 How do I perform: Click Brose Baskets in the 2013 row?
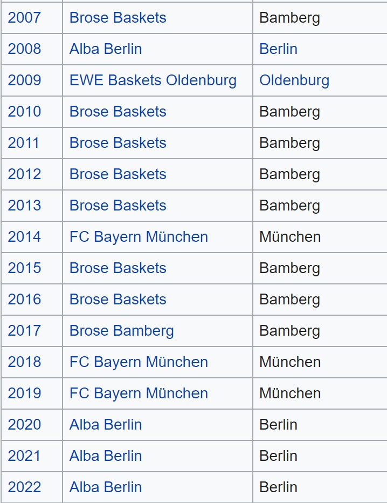click(x=118, y=205)
